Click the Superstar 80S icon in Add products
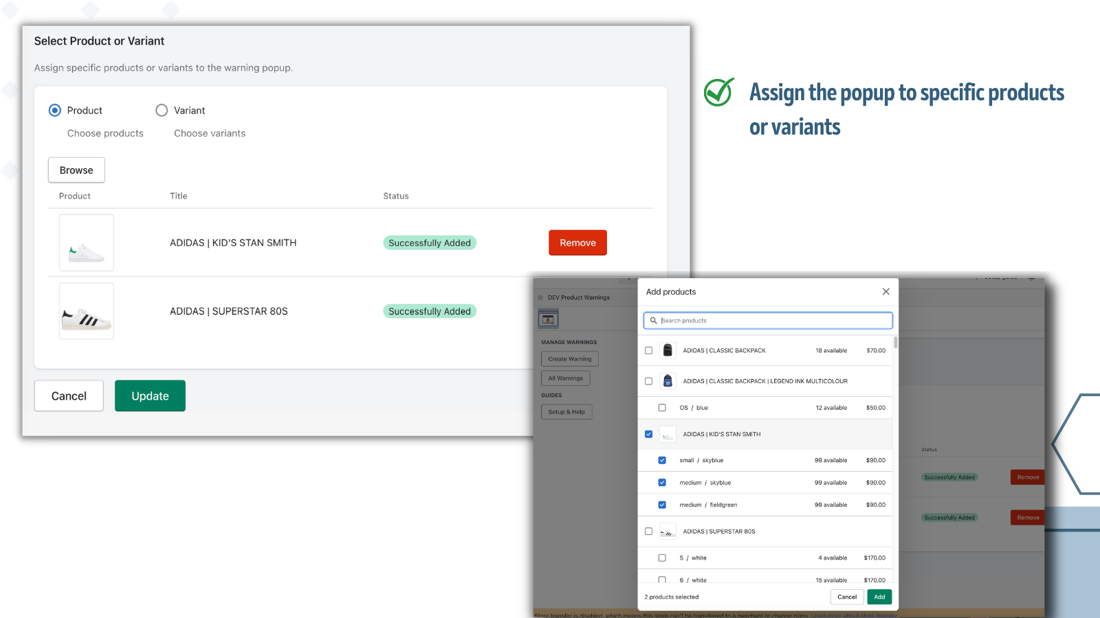 point(668,531)
